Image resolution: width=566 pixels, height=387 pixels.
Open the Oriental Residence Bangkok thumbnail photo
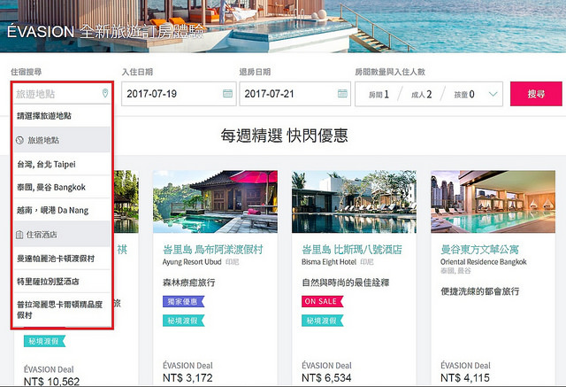pyautogui.click(x=493, y=202)
